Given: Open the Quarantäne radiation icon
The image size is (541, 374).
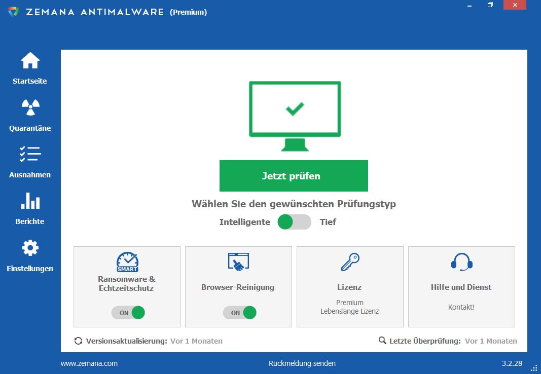Looking at the screenshot, I should point(30,107).
